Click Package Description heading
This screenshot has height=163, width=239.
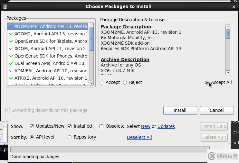pyautogui.click(x=126, y=27)
